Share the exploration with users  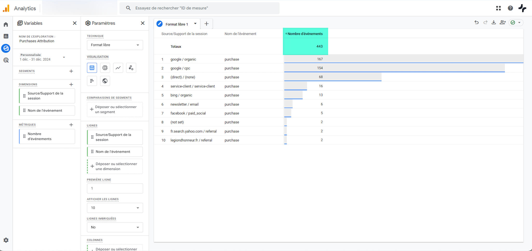click(502, 23)
